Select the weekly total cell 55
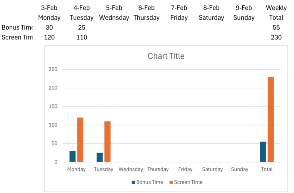 (x=276, y=27)
